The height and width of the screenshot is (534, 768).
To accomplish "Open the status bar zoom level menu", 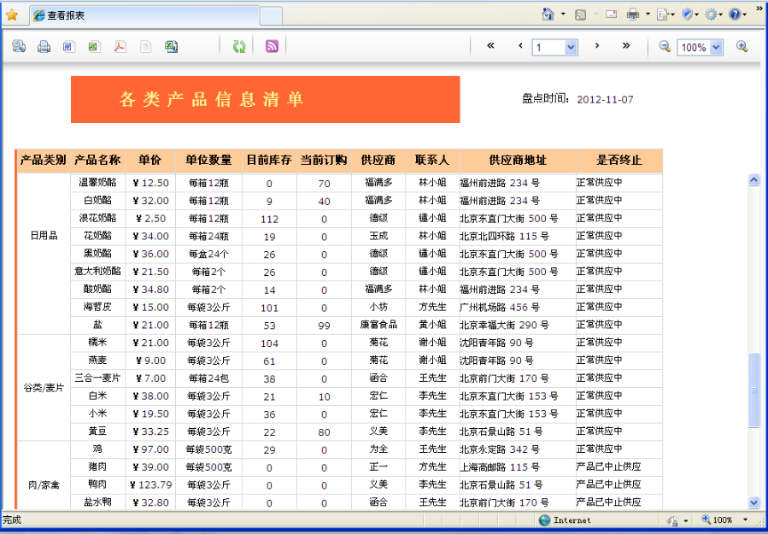I will (746, 520).
